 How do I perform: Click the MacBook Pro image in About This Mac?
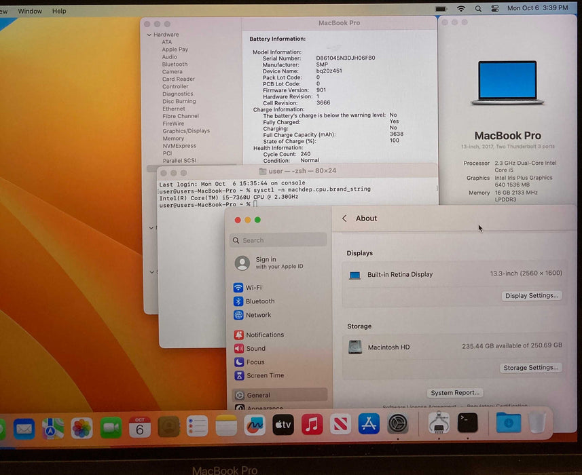point(507,82)
